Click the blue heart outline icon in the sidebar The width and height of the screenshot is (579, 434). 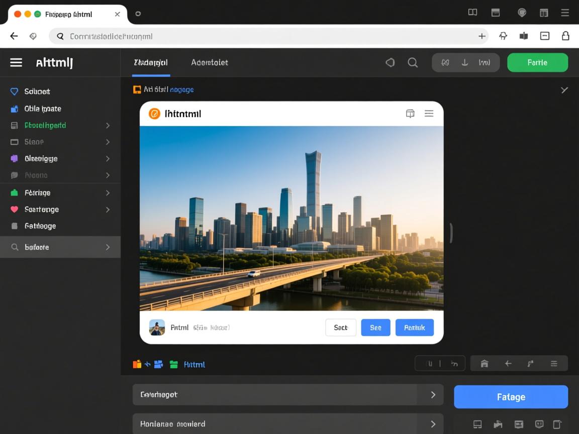[x=14, y=91]
